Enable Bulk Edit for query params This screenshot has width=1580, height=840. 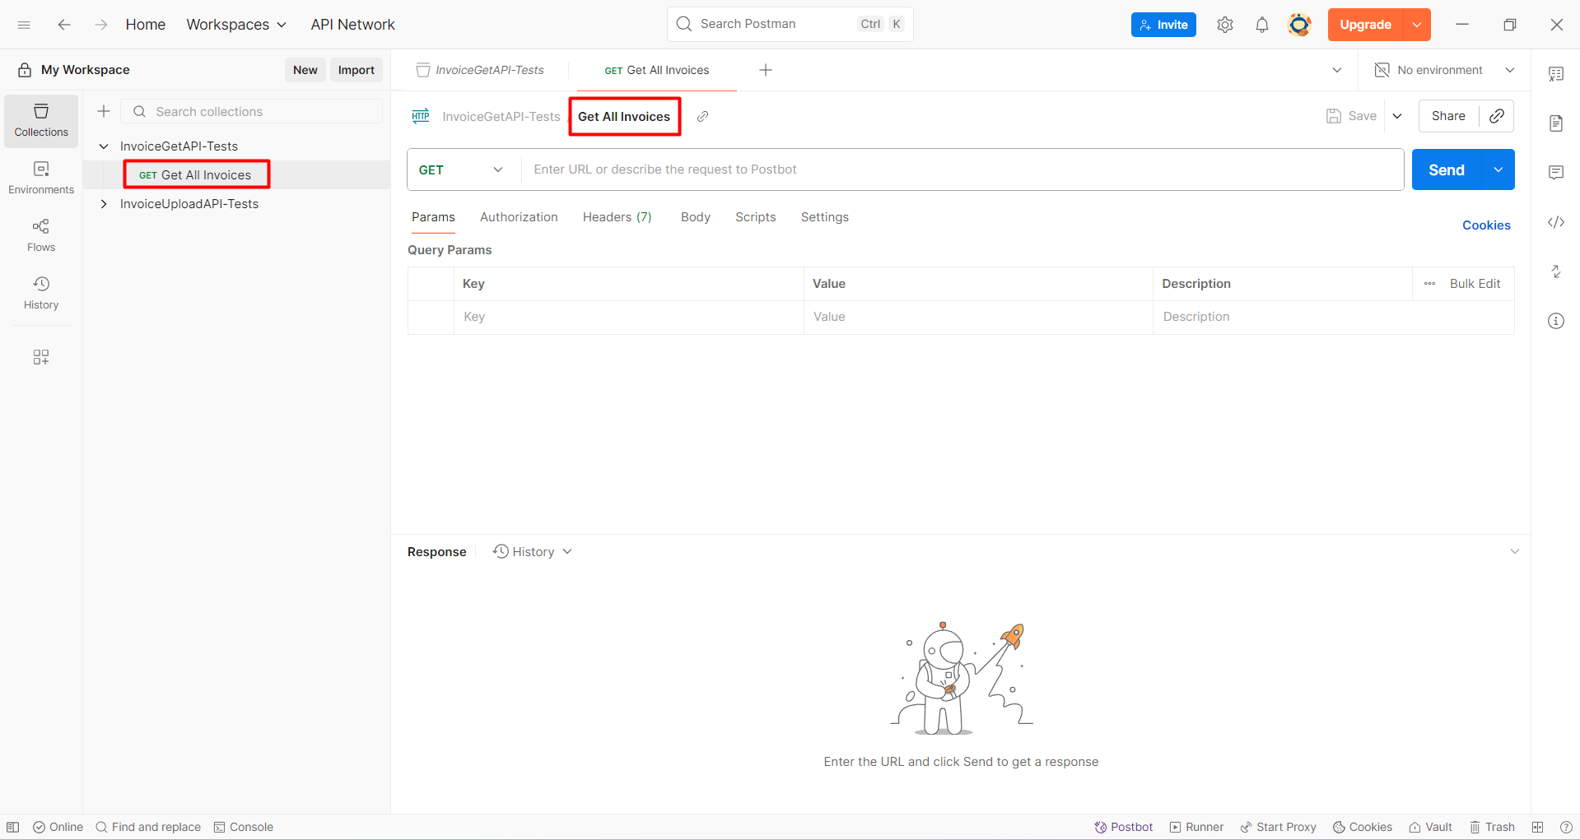[x=1476, y=283]
